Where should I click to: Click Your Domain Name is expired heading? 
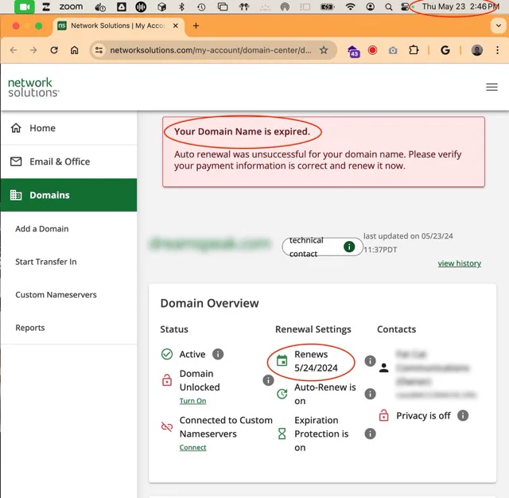pos(242,131)
